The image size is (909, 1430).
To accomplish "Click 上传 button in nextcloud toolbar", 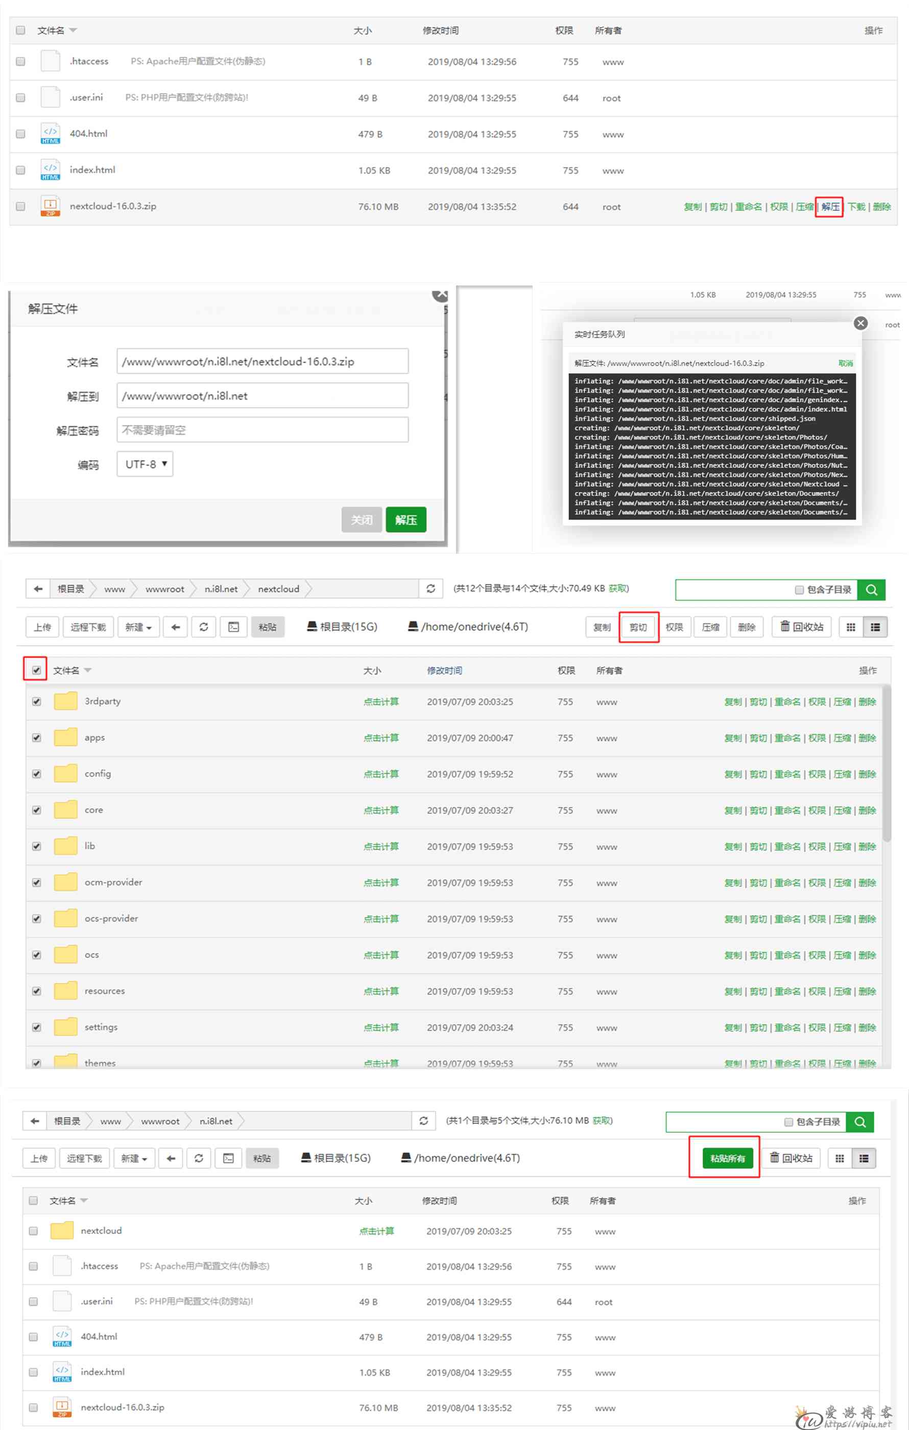I will pos(42,627).
